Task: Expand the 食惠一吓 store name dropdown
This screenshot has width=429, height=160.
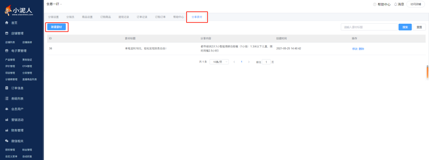Action: [x=54, y=4]
